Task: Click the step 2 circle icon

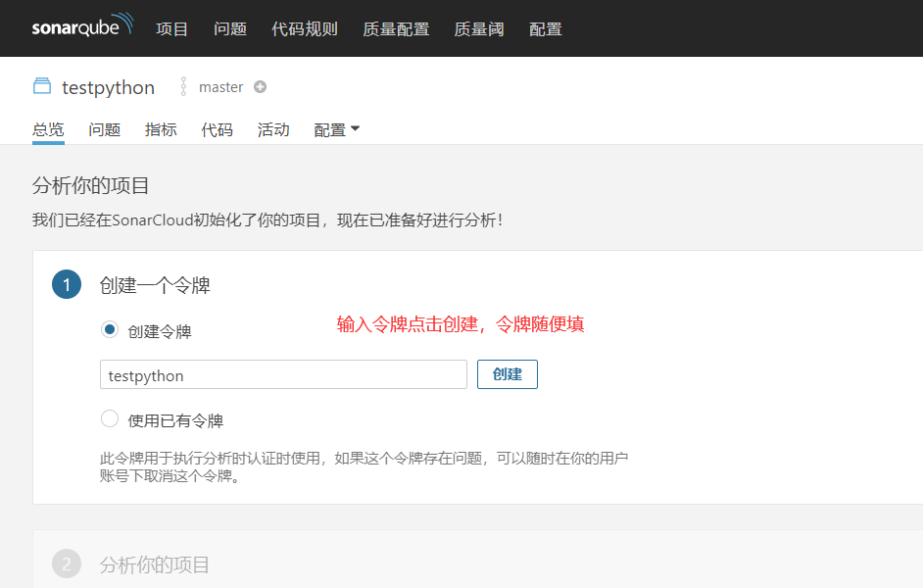Action: tap(66, 563)
